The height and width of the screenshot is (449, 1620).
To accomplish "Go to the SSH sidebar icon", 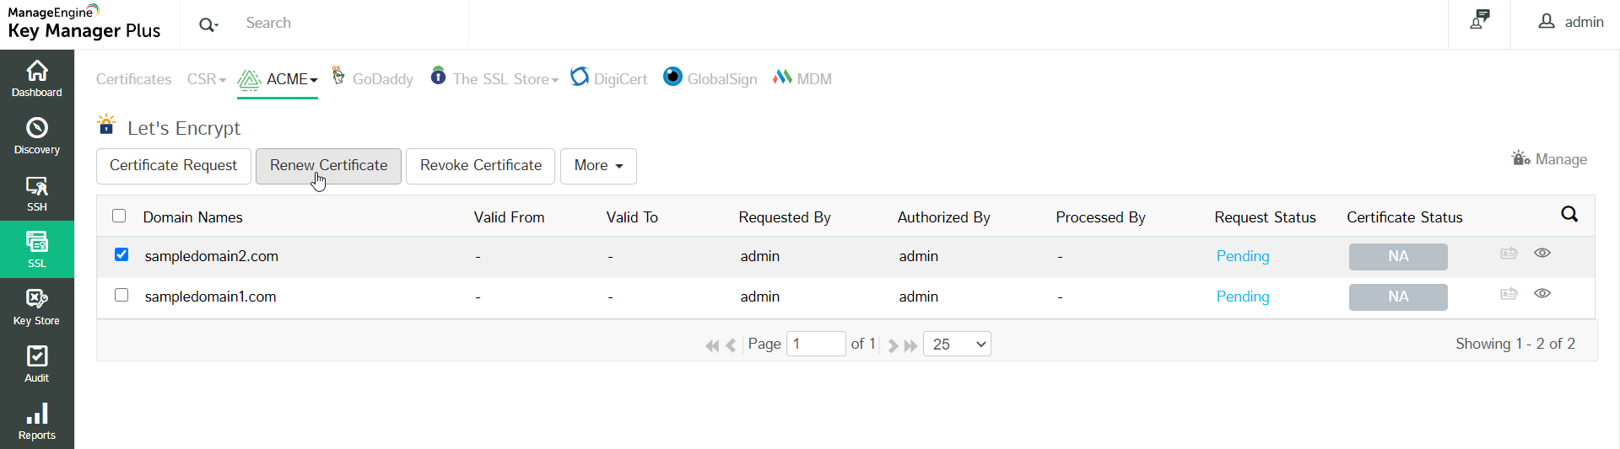I will tap(37, 193).
